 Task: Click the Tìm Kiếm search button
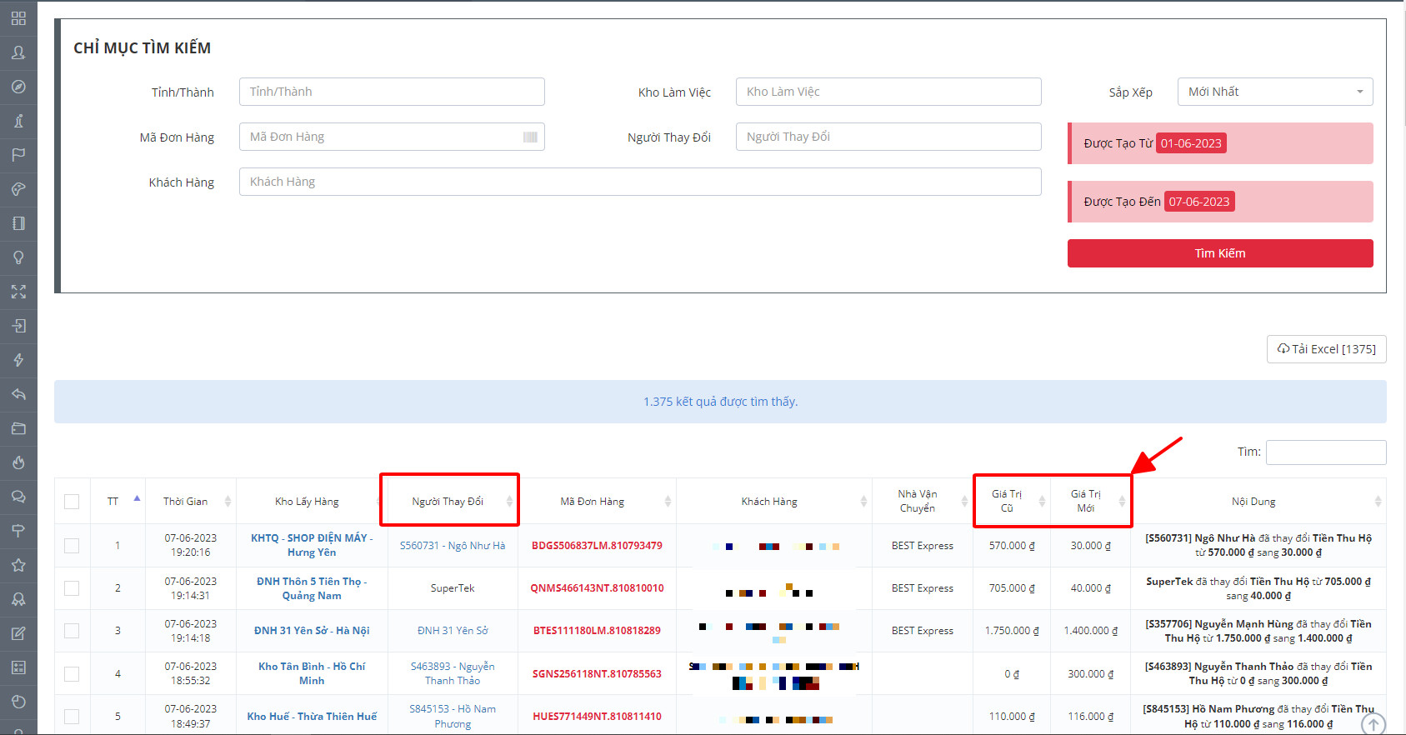[1220, 253]
